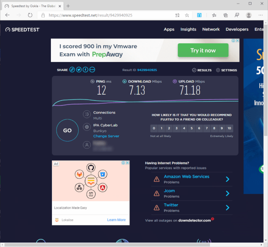Viewport: 268px width, 247px height.
Task: Open the Apps navigation item
Action: (169, 29)
